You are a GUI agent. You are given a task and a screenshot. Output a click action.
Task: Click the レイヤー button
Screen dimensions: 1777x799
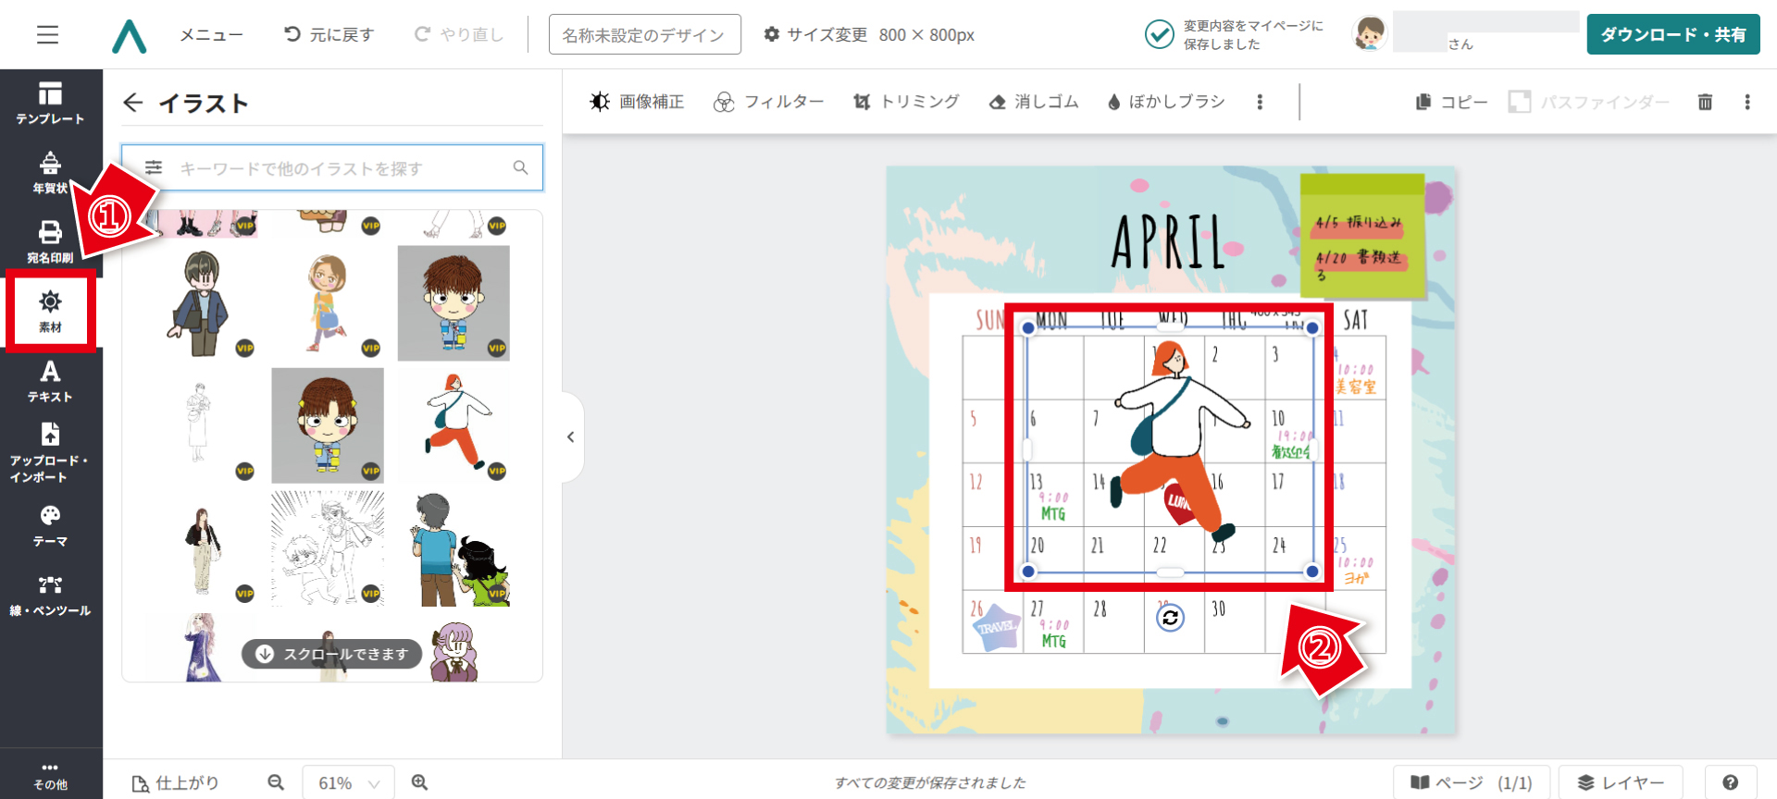pyautogui.click(x=1620, y=782)
